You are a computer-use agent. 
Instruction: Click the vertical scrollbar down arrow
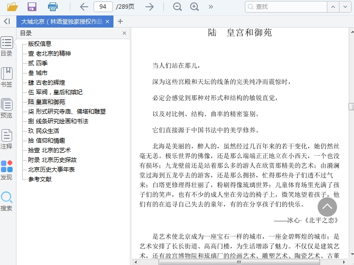point(352,255)
